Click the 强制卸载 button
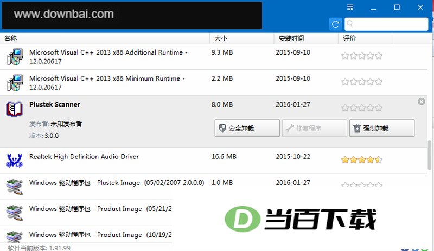The image size is (434, 251). (382, 128)
